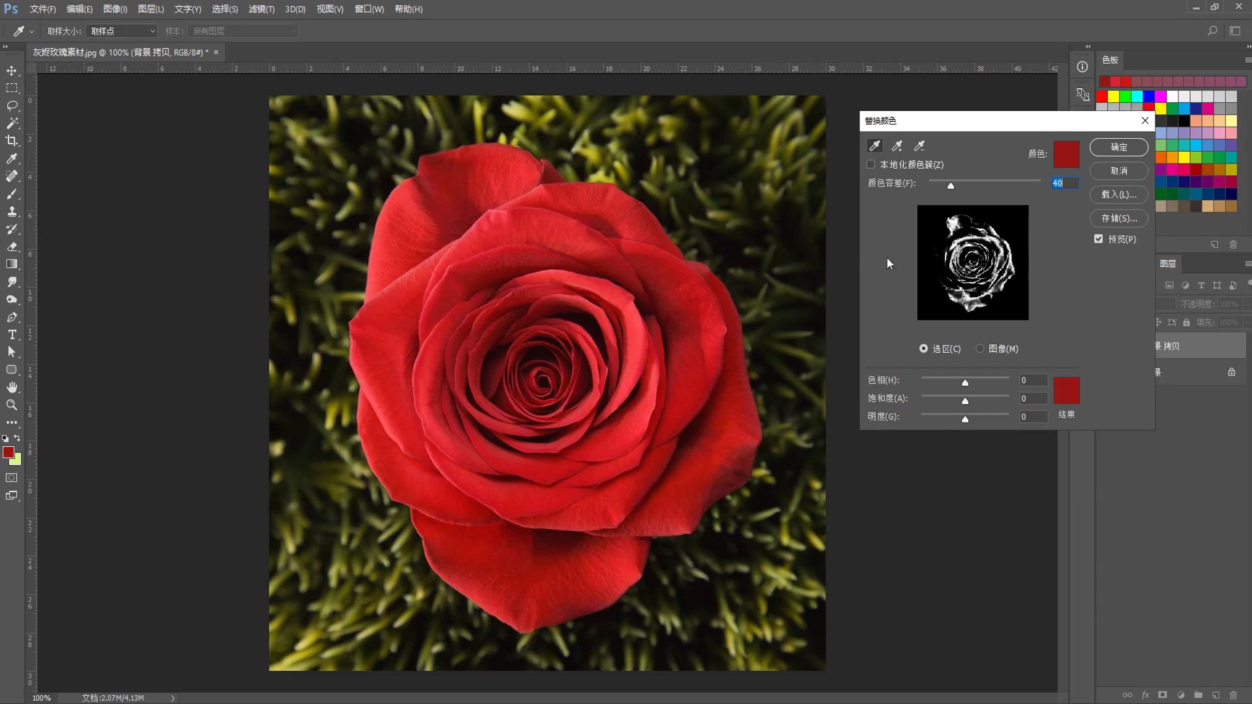
Task: Select the Magic Wand tool
Action: 12,123
